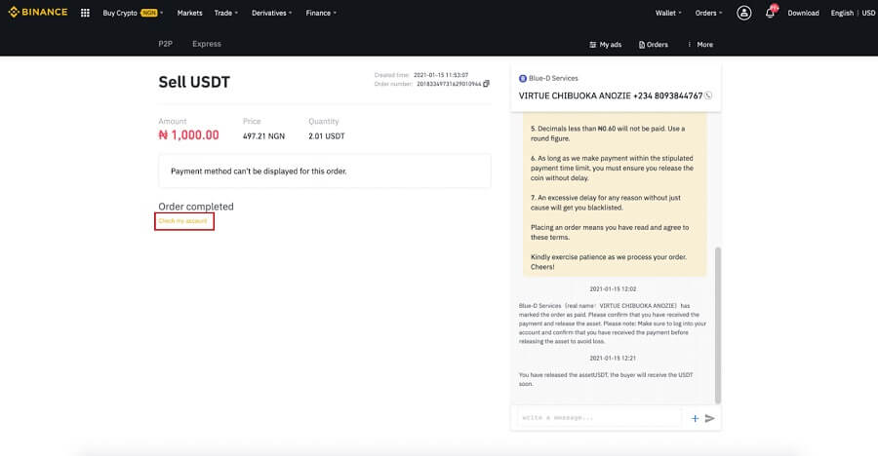Open Orders in the P2P bar
Screen dimensions: 878x456
click(x=653, y=44)
